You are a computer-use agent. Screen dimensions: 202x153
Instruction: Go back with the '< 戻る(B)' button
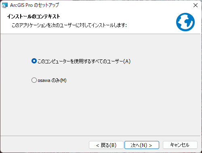[106, 145]
